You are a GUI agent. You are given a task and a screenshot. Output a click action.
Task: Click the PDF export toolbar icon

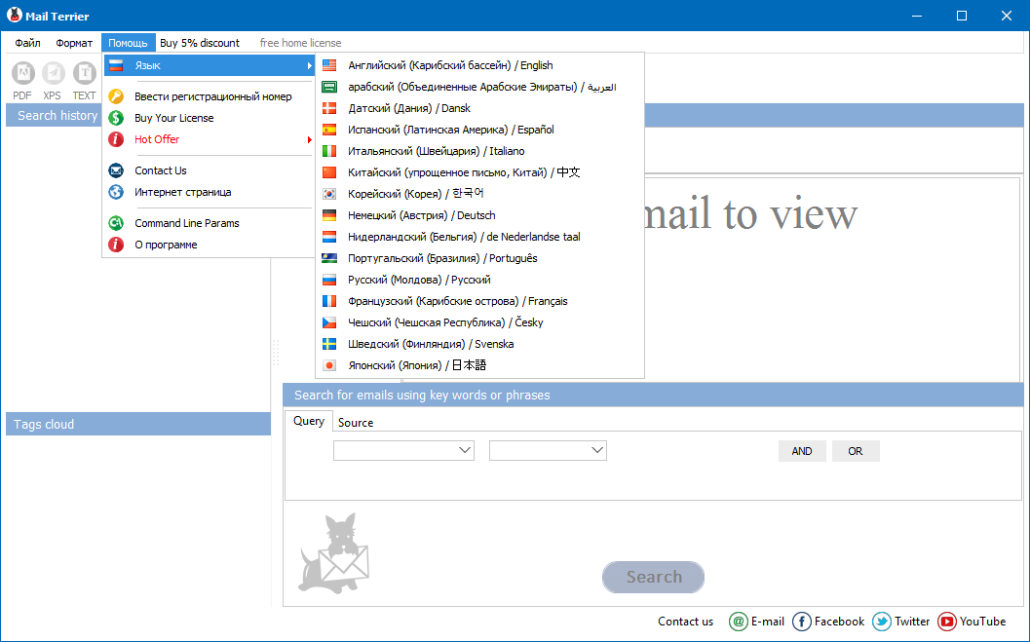tap(23, 73)
